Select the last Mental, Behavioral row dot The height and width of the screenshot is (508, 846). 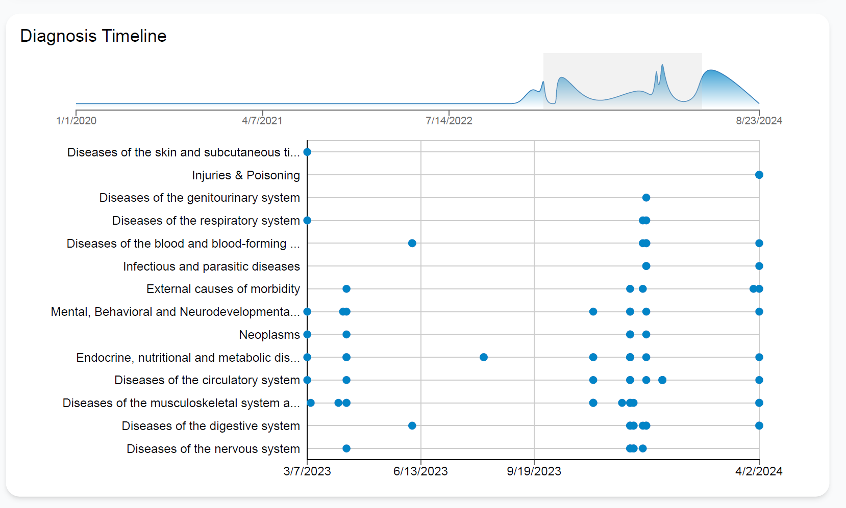click(759, 311)
